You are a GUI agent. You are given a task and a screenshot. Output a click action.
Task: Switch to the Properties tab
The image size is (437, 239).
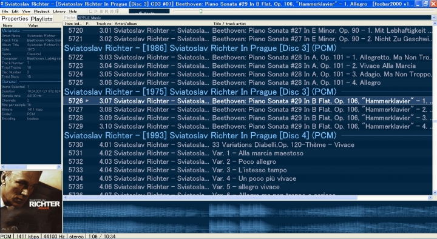pyautogui.click(x=15, y=19)
